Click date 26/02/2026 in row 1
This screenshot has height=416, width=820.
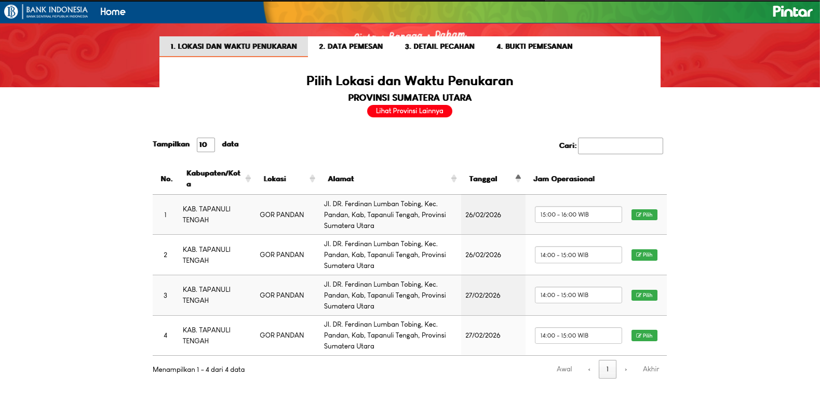[x=483, y=215]
